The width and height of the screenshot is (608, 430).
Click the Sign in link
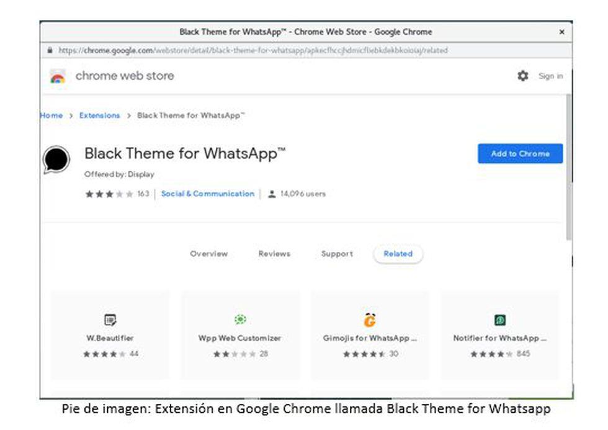point(550,76)
